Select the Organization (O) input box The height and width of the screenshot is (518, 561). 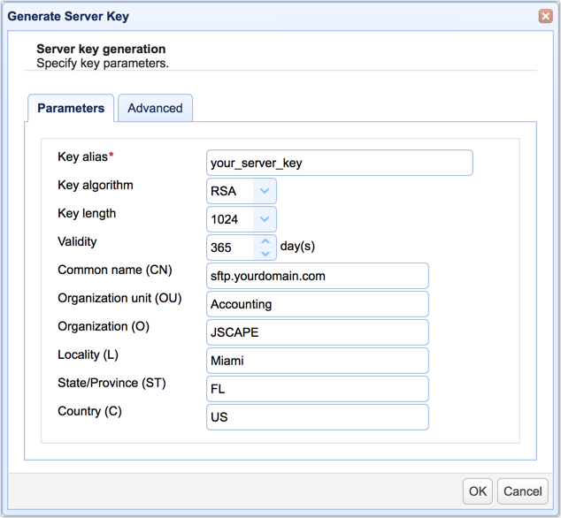pyautogui.click(x=317, y=332)
